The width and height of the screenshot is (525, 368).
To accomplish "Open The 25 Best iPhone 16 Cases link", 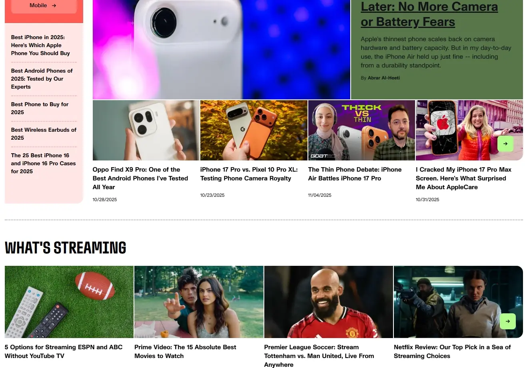I will tap(43, 163).
